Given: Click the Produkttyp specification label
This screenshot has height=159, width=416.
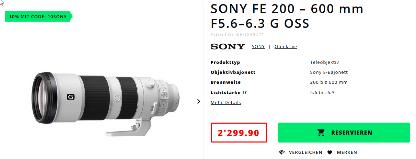Looking at the screenshot, I should (x=225, y=63).
